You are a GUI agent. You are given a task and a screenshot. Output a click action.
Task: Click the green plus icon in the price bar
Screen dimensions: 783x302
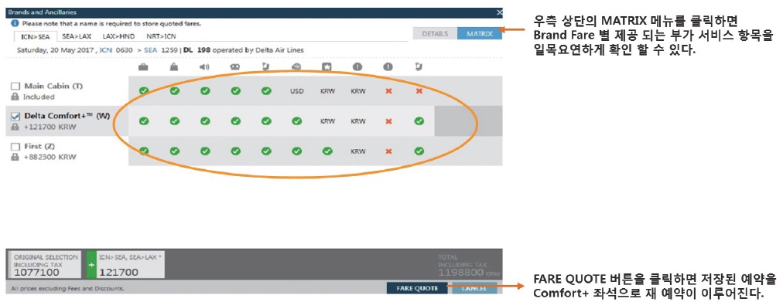point(91,264)
